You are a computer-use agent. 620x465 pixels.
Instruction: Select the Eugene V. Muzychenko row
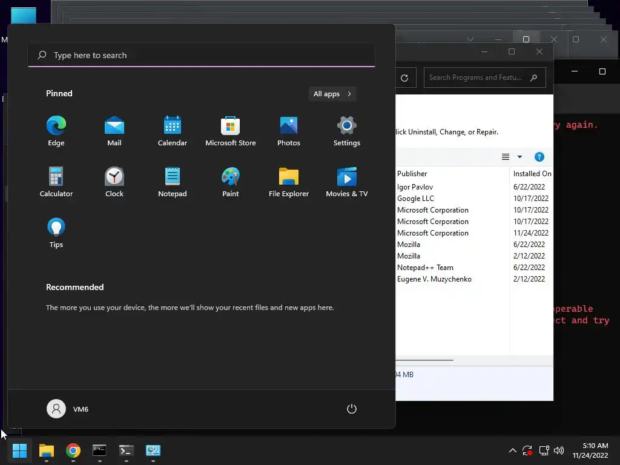pos(474,279)
